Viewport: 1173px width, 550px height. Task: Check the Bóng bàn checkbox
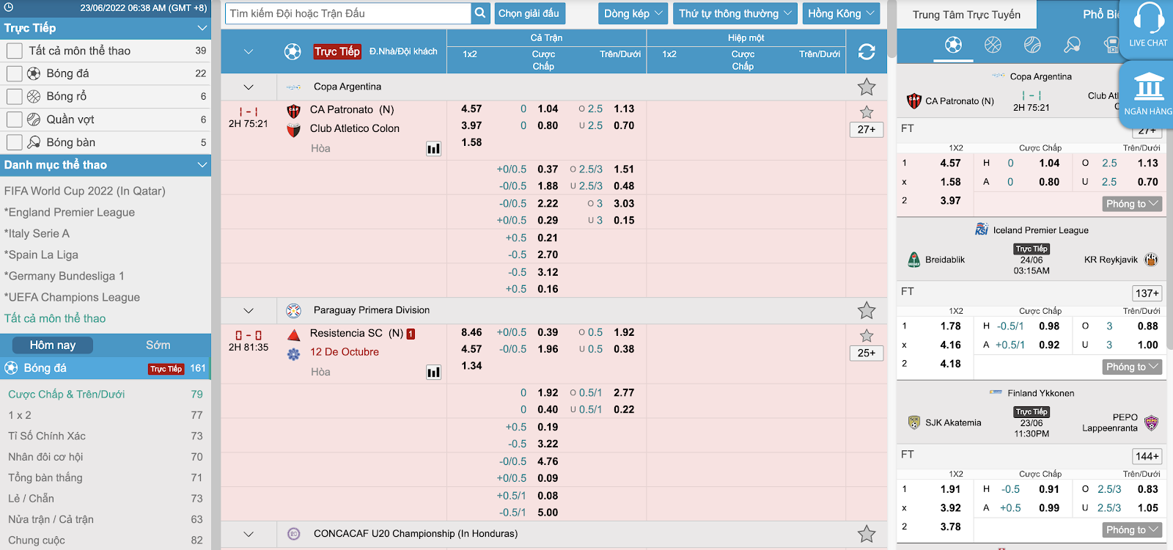click(x=14, y=142)
